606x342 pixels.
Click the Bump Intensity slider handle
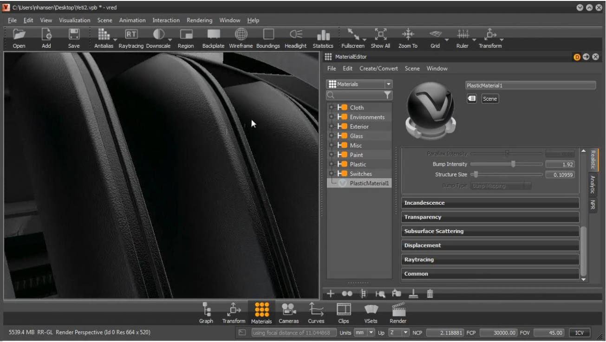513,164
